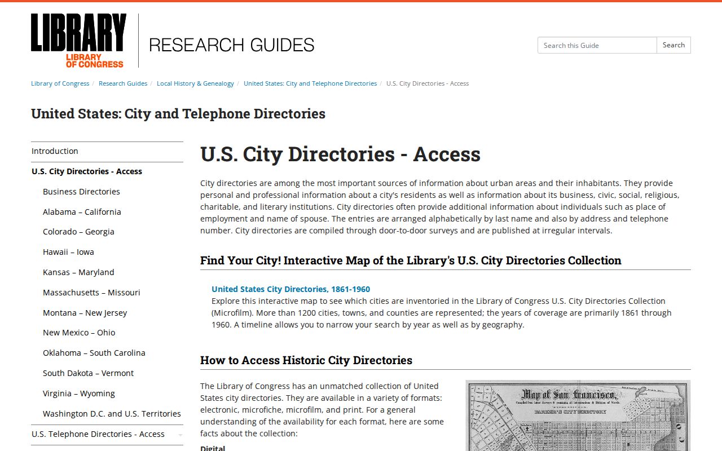This screenshot has height=451, width=722.
Task: Open Business Directories in the sidebar
Action: (81, 192)
